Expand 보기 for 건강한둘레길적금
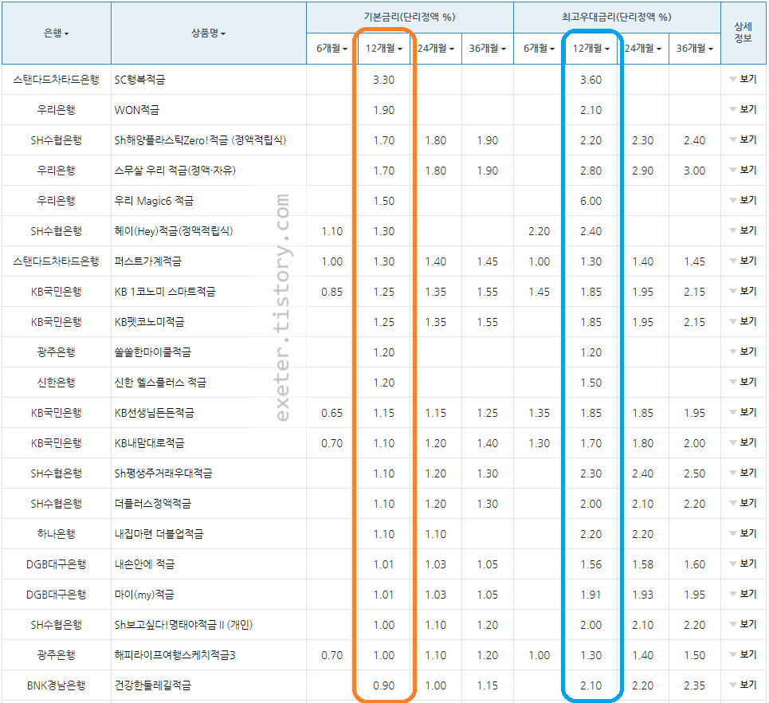This screenshot has height=703, width=769. point(743,685)
